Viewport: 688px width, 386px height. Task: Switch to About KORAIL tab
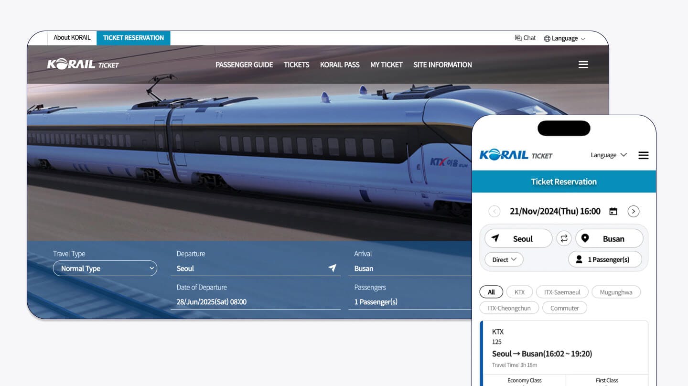[x=72, y=38]
